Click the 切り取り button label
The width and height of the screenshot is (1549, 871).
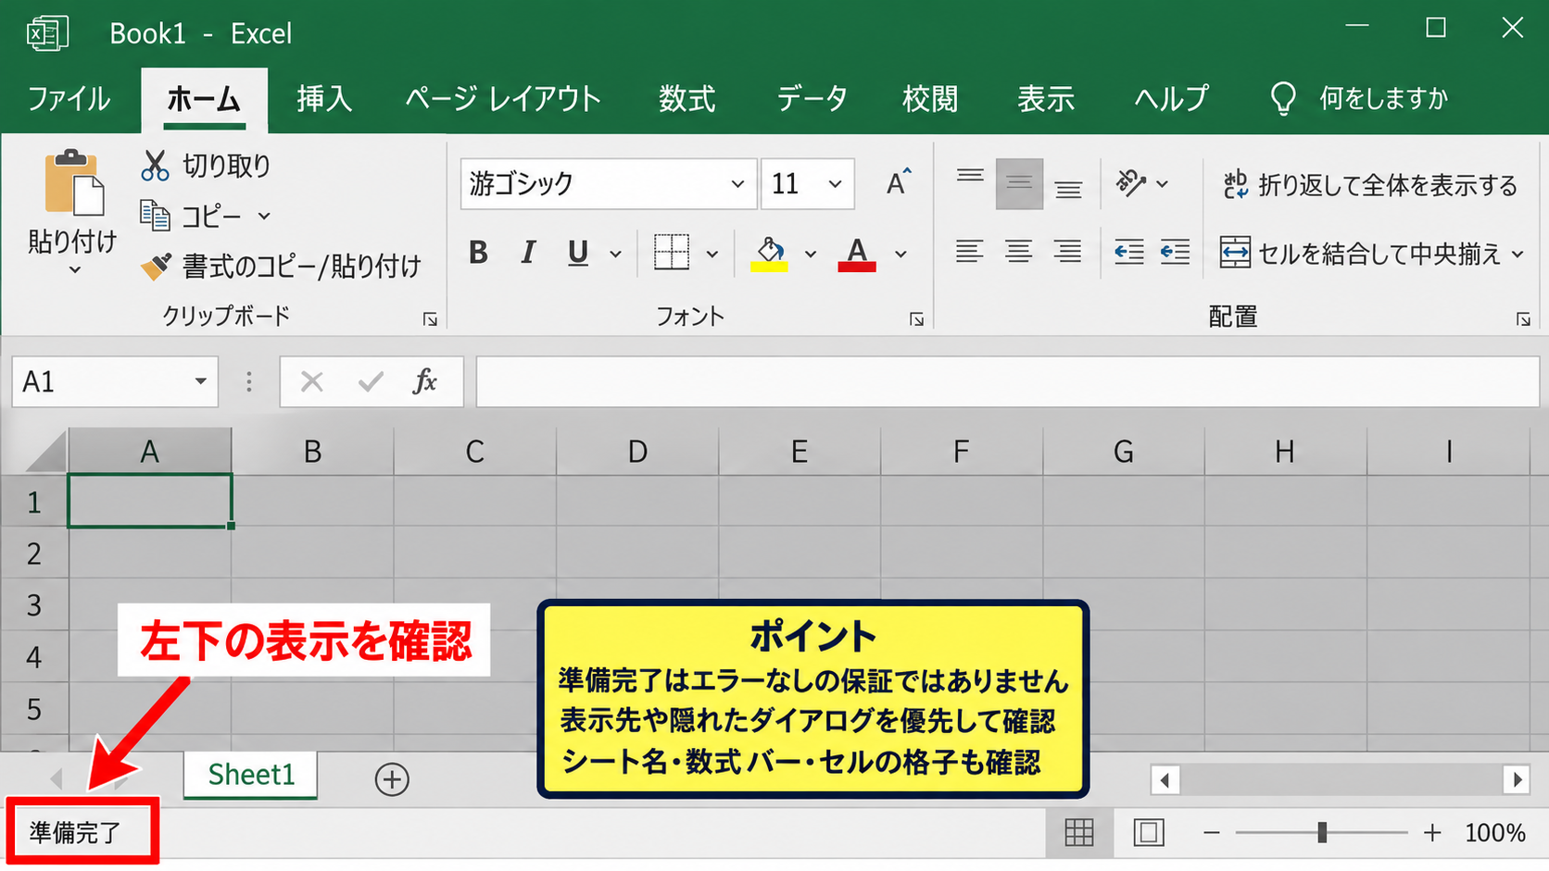pos(227,166)
